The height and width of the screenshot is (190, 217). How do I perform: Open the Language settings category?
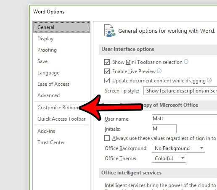pos(48,73)
